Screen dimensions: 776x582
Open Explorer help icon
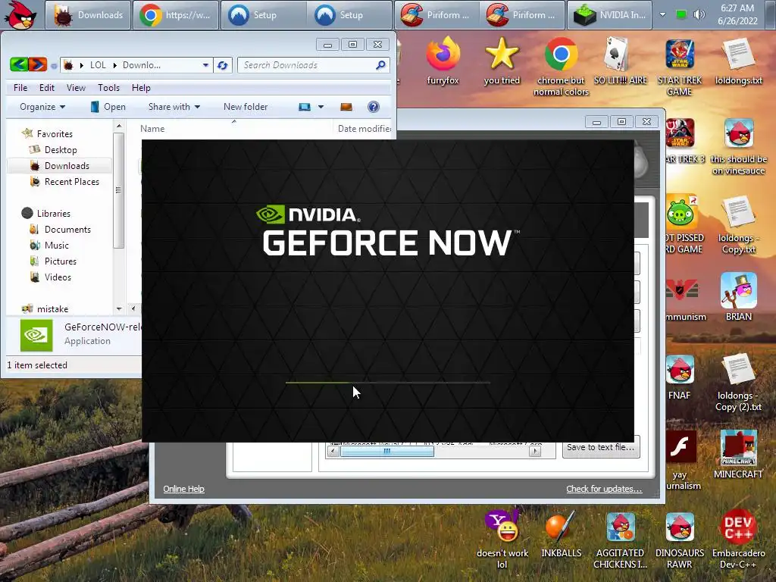coord(374,107)
